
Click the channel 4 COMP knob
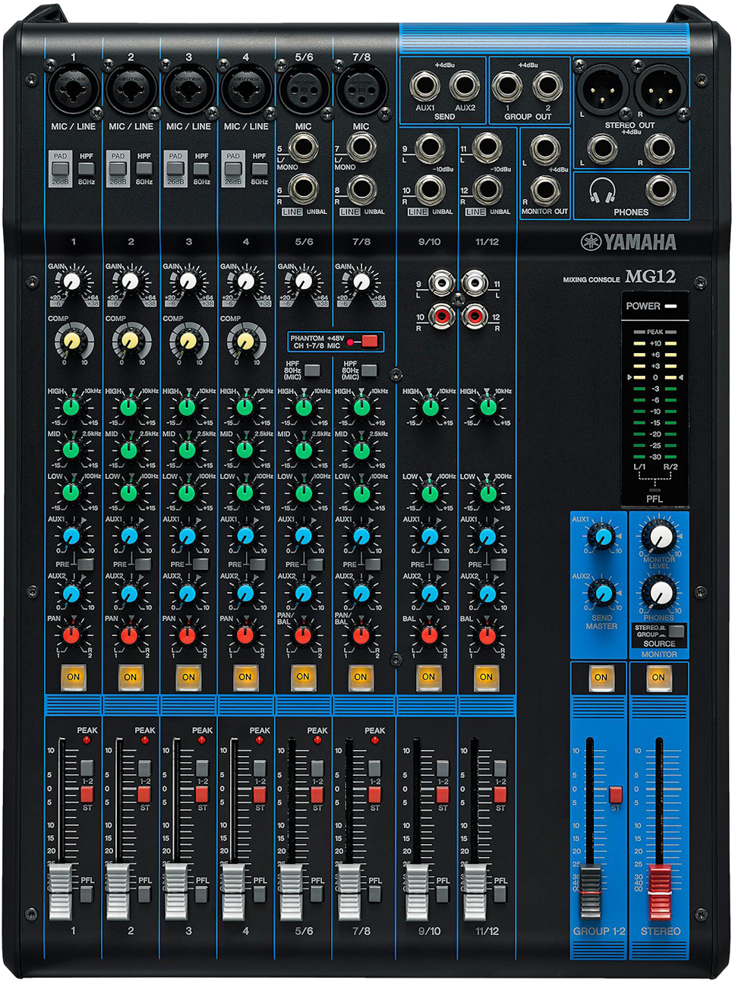click(x=245, y=340)
